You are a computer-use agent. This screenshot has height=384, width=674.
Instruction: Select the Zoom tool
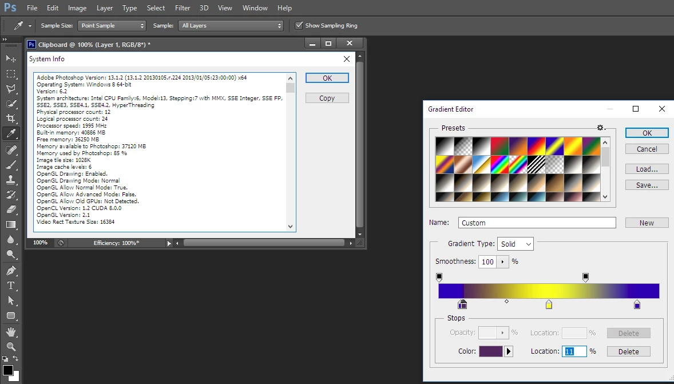click(x=11, y=347)
